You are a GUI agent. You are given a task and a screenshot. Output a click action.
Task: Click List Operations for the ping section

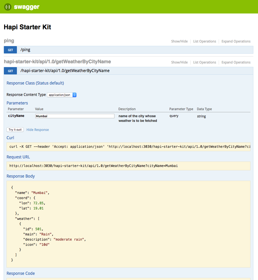[205, 41]
